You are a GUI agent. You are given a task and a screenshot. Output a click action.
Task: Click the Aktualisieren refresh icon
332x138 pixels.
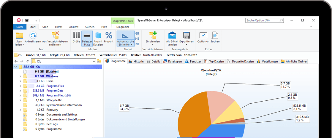tap(33, 35)
